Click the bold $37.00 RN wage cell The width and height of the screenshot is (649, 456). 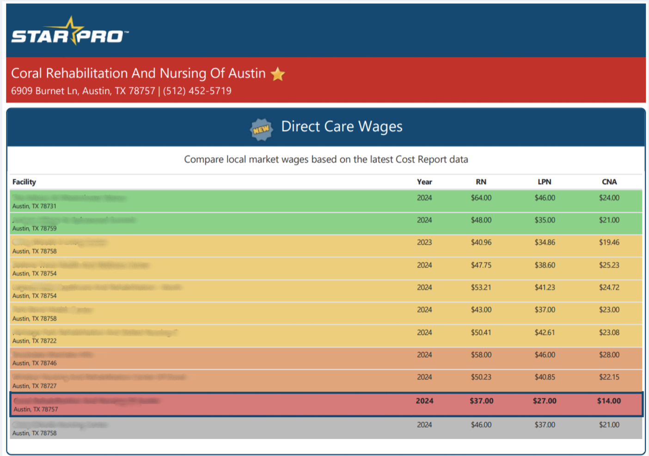482,401
